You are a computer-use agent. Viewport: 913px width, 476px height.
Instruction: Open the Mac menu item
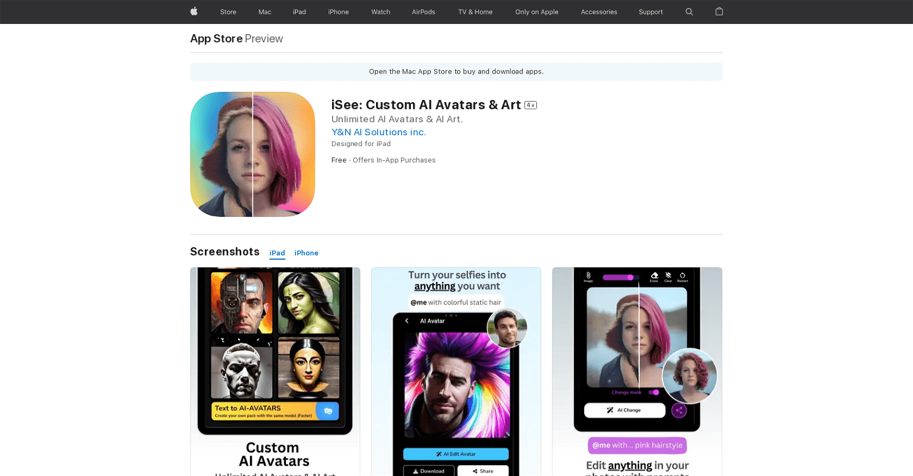coord(265,12)
